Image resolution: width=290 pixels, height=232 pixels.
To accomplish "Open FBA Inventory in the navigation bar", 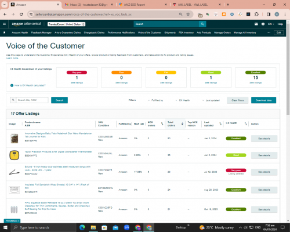I will pyautogui.click(x=186, y=32).
